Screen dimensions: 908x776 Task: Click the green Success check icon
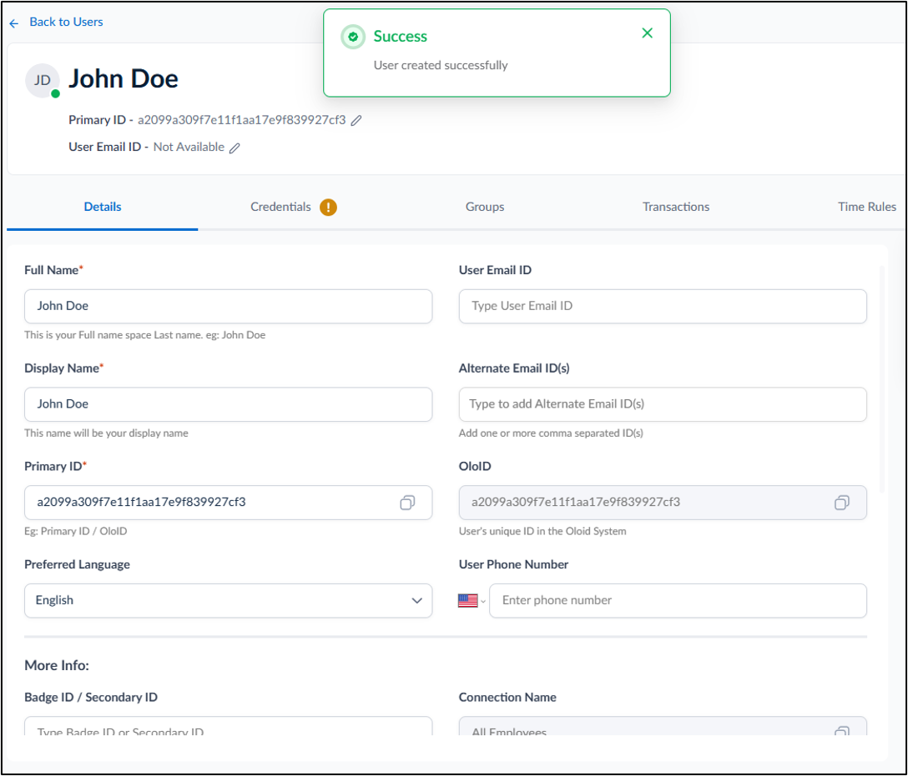(353, 37)
